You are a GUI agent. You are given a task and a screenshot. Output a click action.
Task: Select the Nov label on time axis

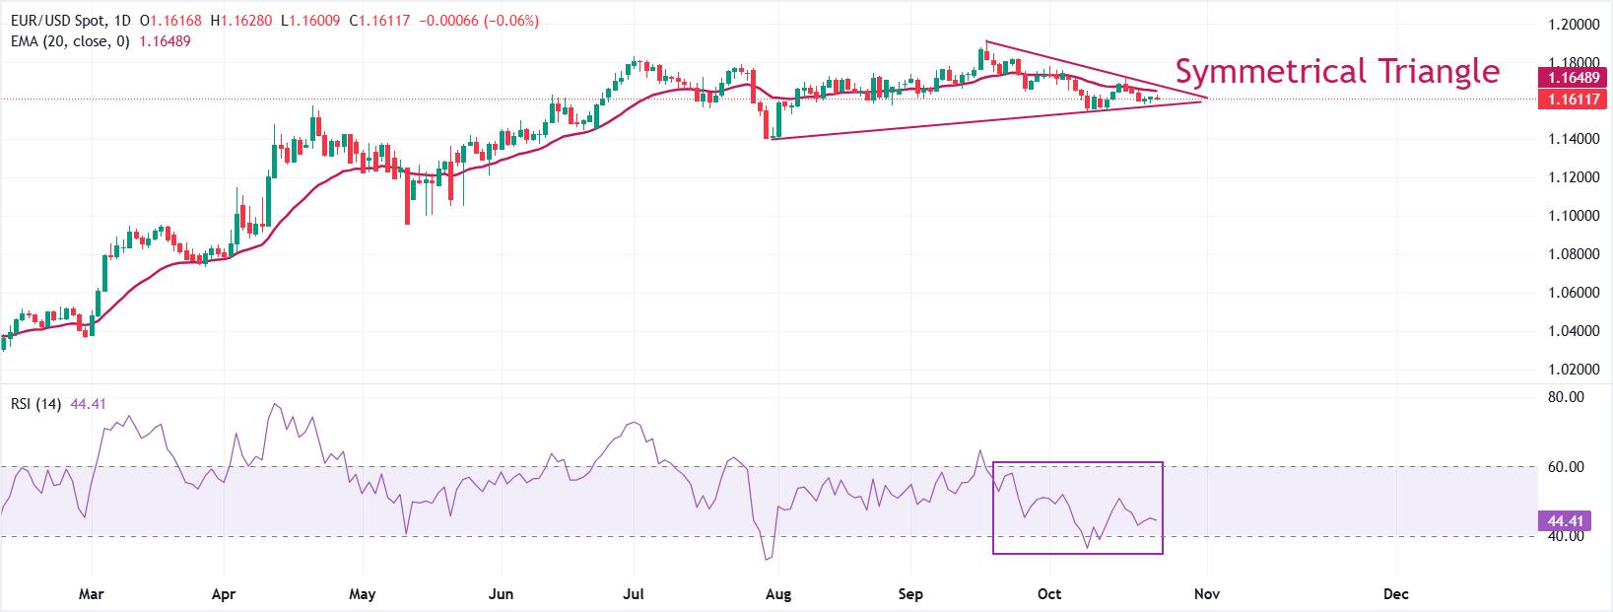click(x=1206, y=594)
